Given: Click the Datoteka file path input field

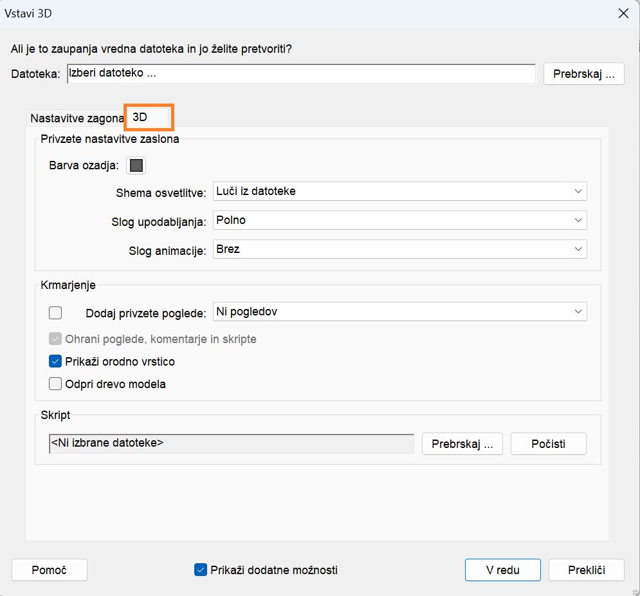Looking at the screenshot, I should pos(301,73).
